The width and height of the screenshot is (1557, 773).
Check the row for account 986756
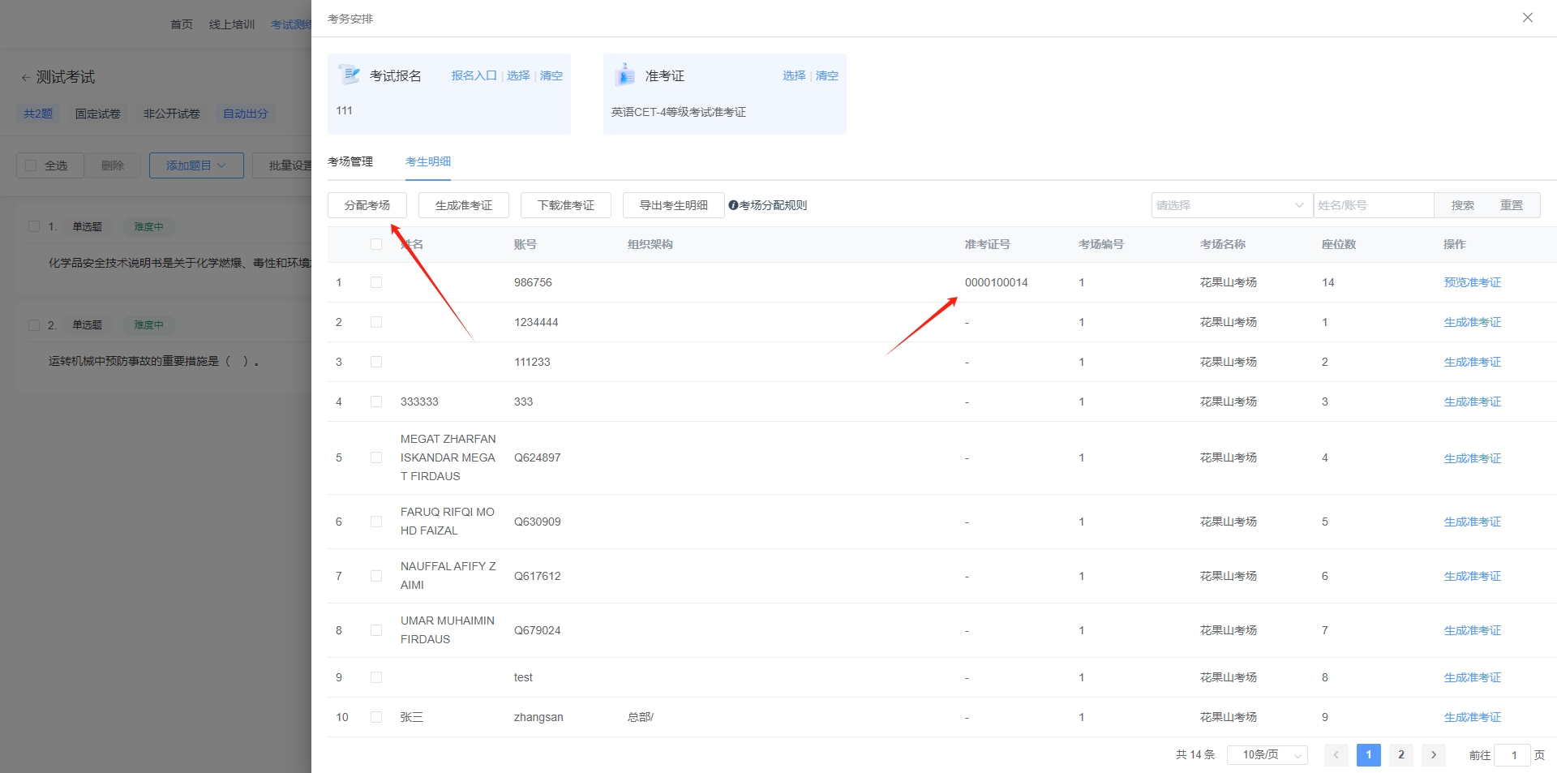click(376, 282)
